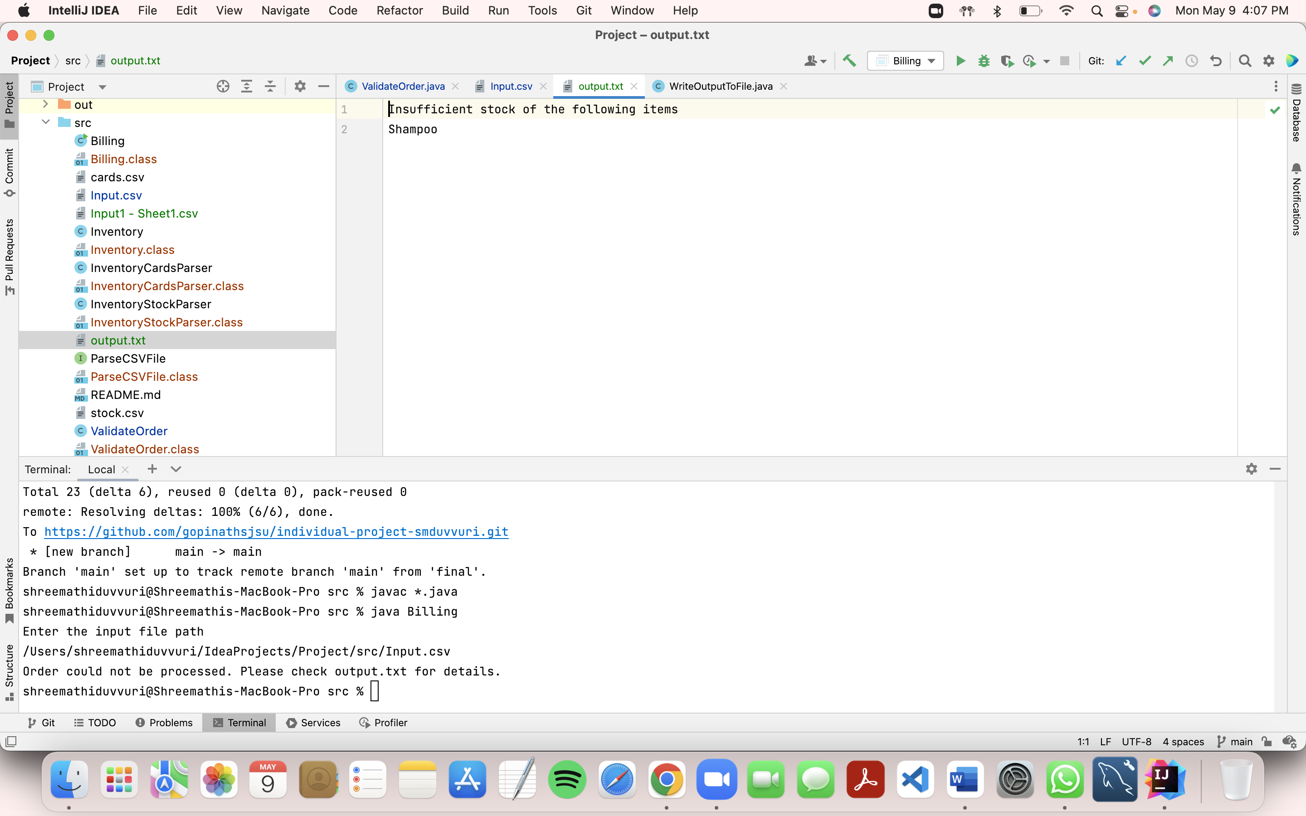The height and width of the screenshot is (816, 1306).
Task: Open Billing run configuration dropdown
Action: pos(906,61)
